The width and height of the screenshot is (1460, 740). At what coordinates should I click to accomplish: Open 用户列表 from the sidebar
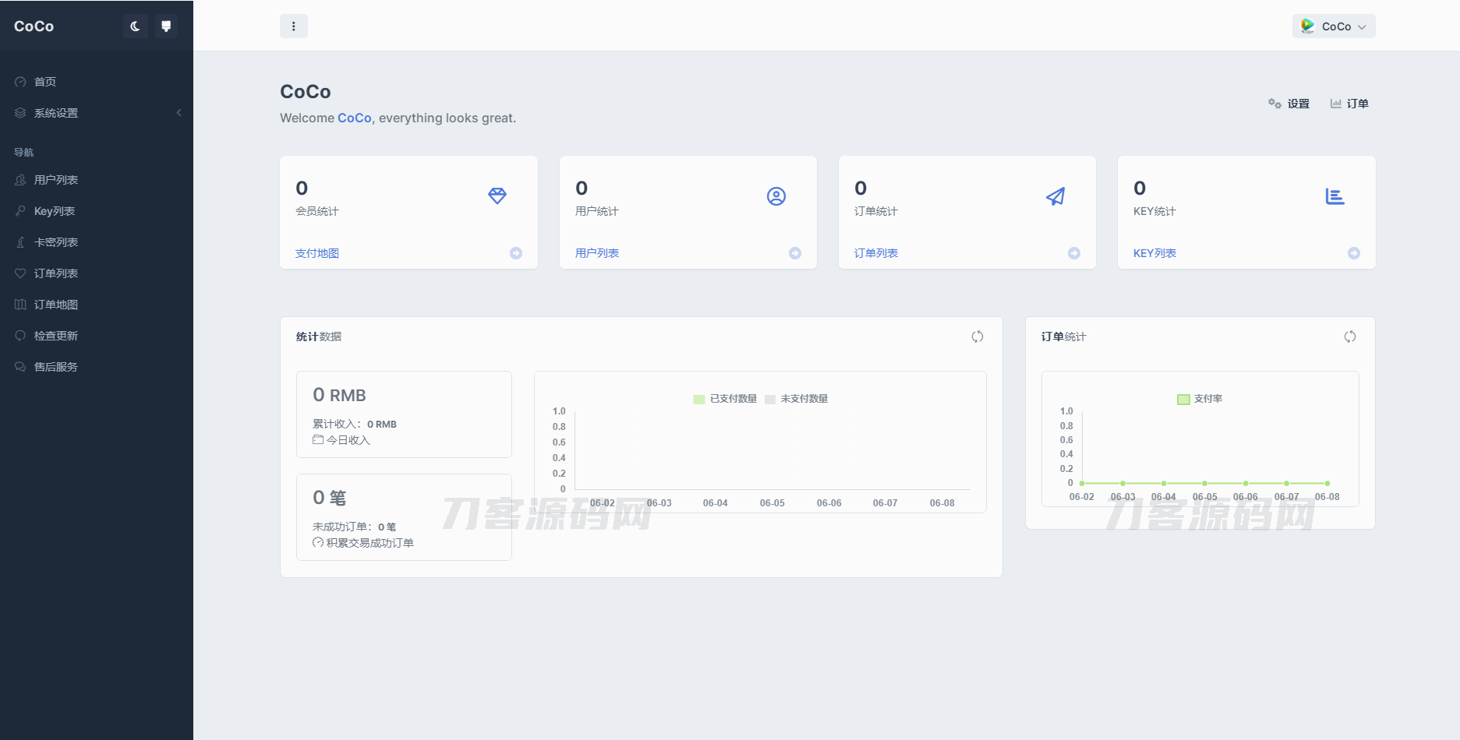point(56,180)
